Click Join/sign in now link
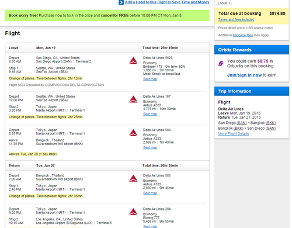This screenshot has height=228, width=292. click(x=244, y=75)
